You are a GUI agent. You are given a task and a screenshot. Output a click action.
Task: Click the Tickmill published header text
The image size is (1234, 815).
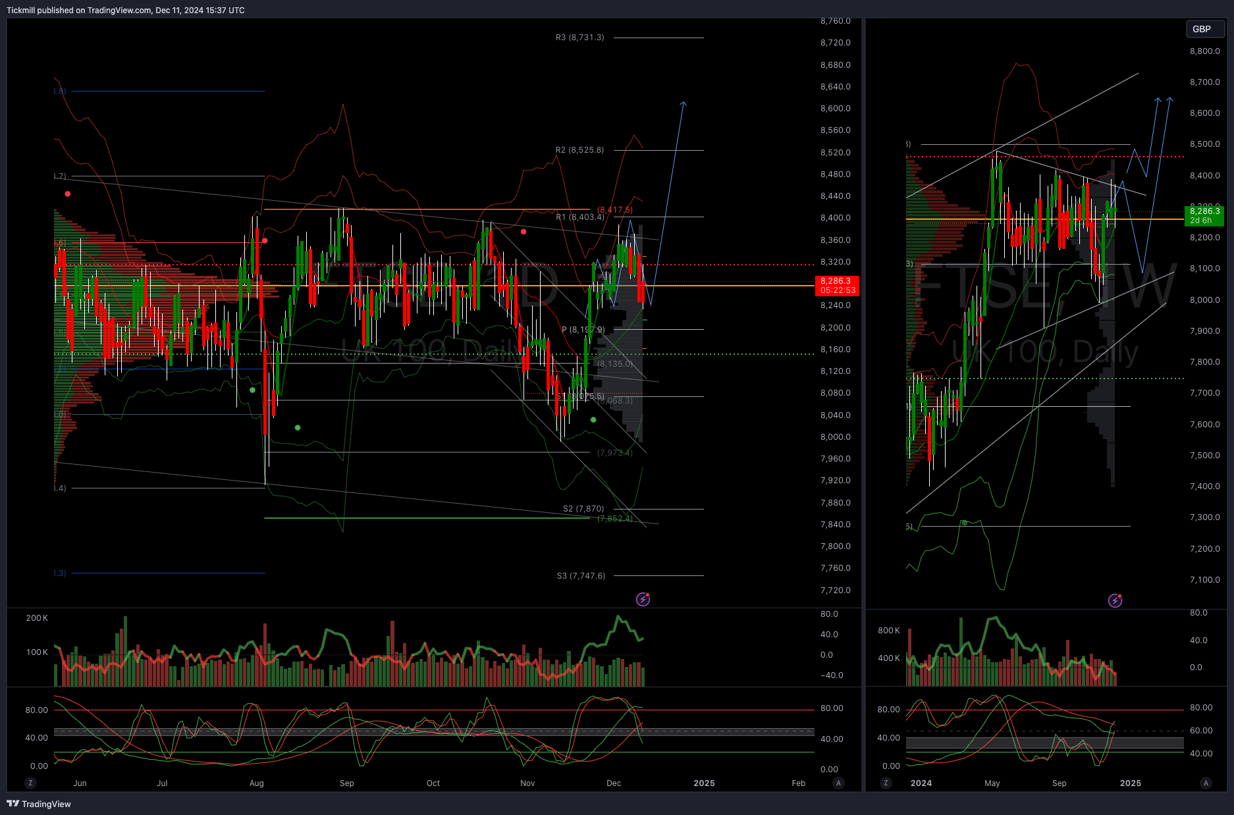point(125,10)
